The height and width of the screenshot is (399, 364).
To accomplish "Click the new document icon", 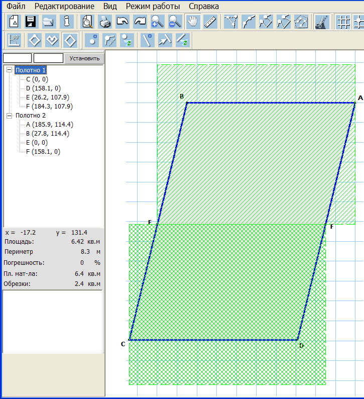I will coord(14,22).
